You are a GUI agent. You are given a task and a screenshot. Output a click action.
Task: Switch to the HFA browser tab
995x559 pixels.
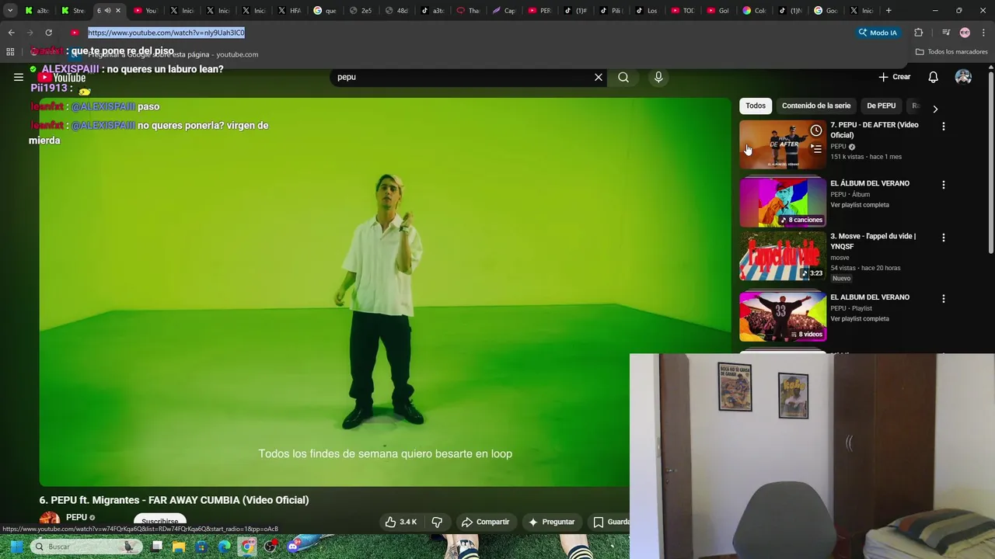coord(289,11)
